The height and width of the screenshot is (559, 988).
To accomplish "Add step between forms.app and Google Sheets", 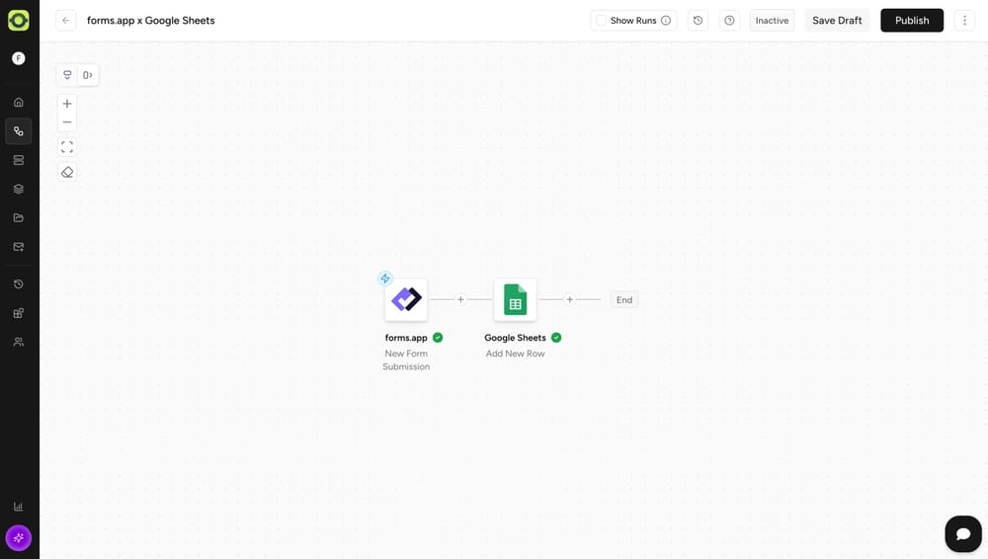I will (x=460, y=299).
